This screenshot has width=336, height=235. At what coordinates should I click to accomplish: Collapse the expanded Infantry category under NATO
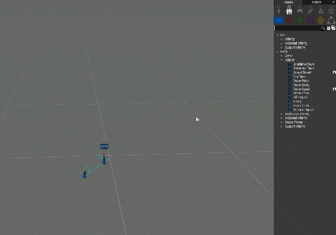click(281, 60)
